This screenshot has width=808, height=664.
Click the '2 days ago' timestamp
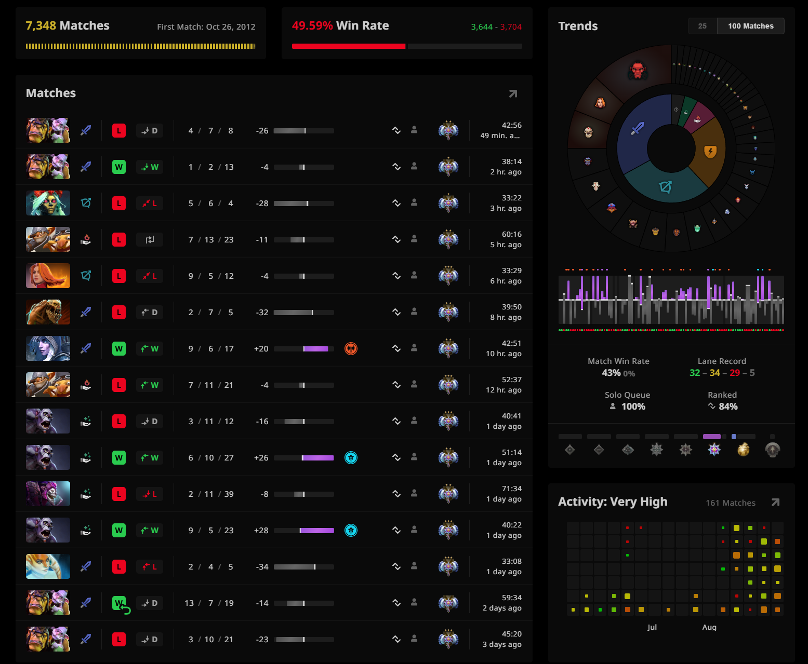502,608
